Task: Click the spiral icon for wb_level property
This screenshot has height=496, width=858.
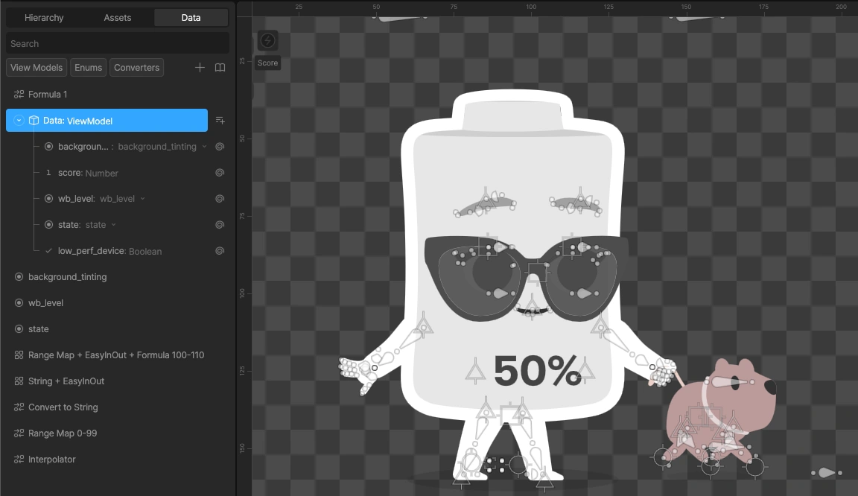Action: [x=220, y=199]
